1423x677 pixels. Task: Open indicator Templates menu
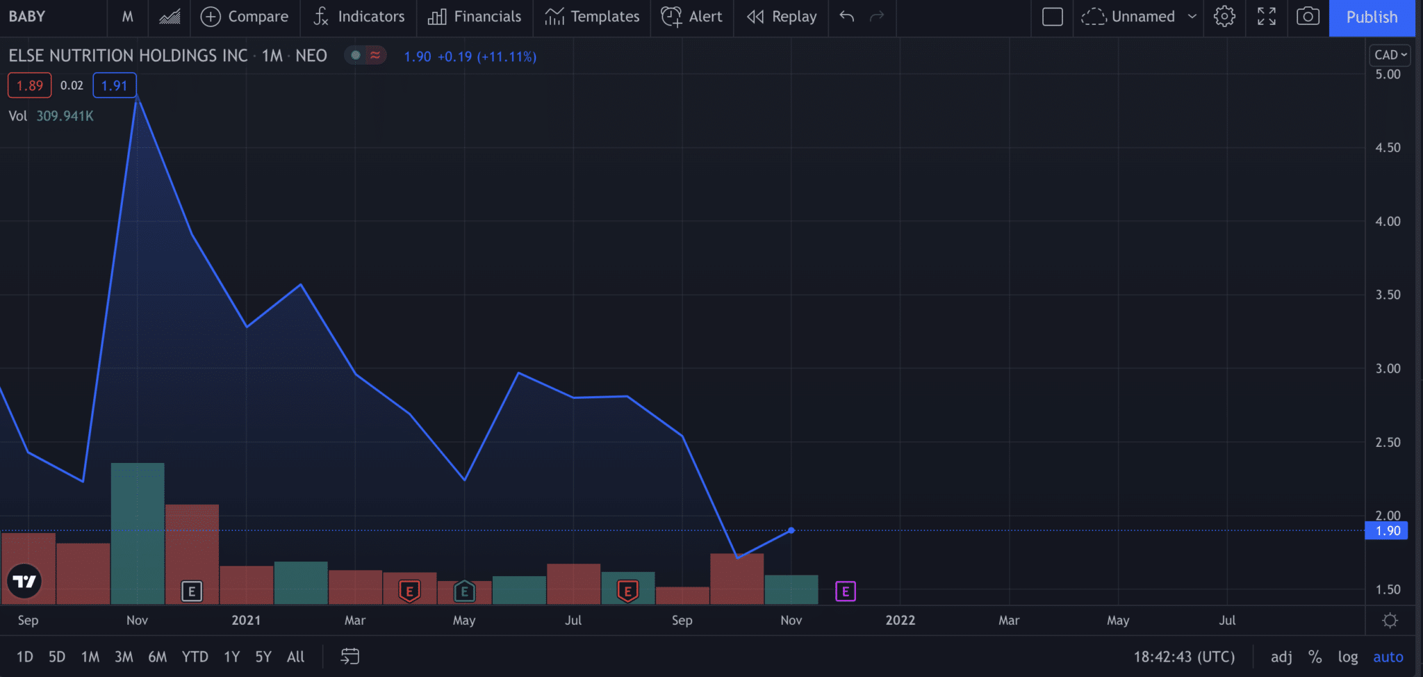pyautogui.click(x=592, y=17)
